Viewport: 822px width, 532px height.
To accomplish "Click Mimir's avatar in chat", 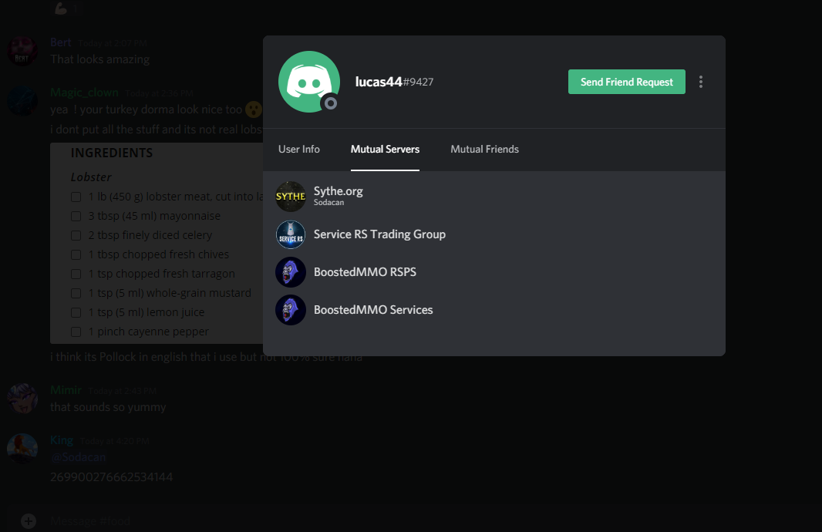I will 22,399.
